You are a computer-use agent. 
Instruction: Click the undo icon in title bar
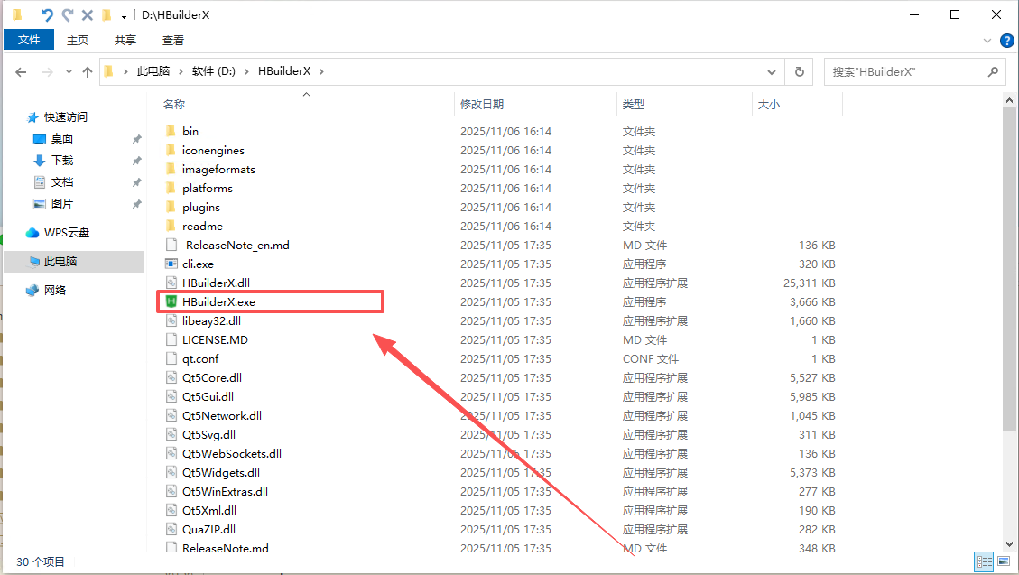click(x=47, y=15)
